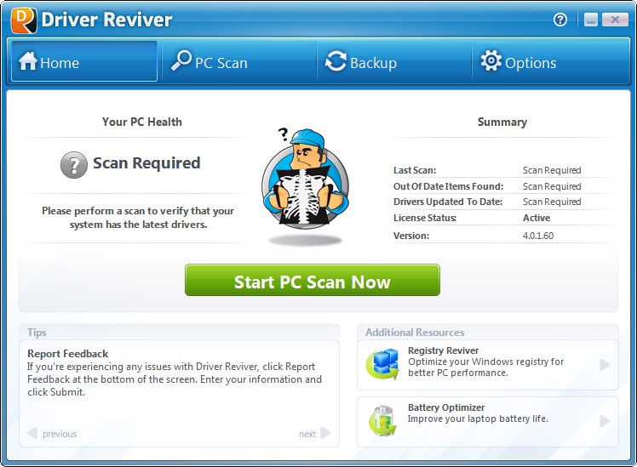Click the License Status Active text
This screenshot has height=467, width=637.
(537, 218)
